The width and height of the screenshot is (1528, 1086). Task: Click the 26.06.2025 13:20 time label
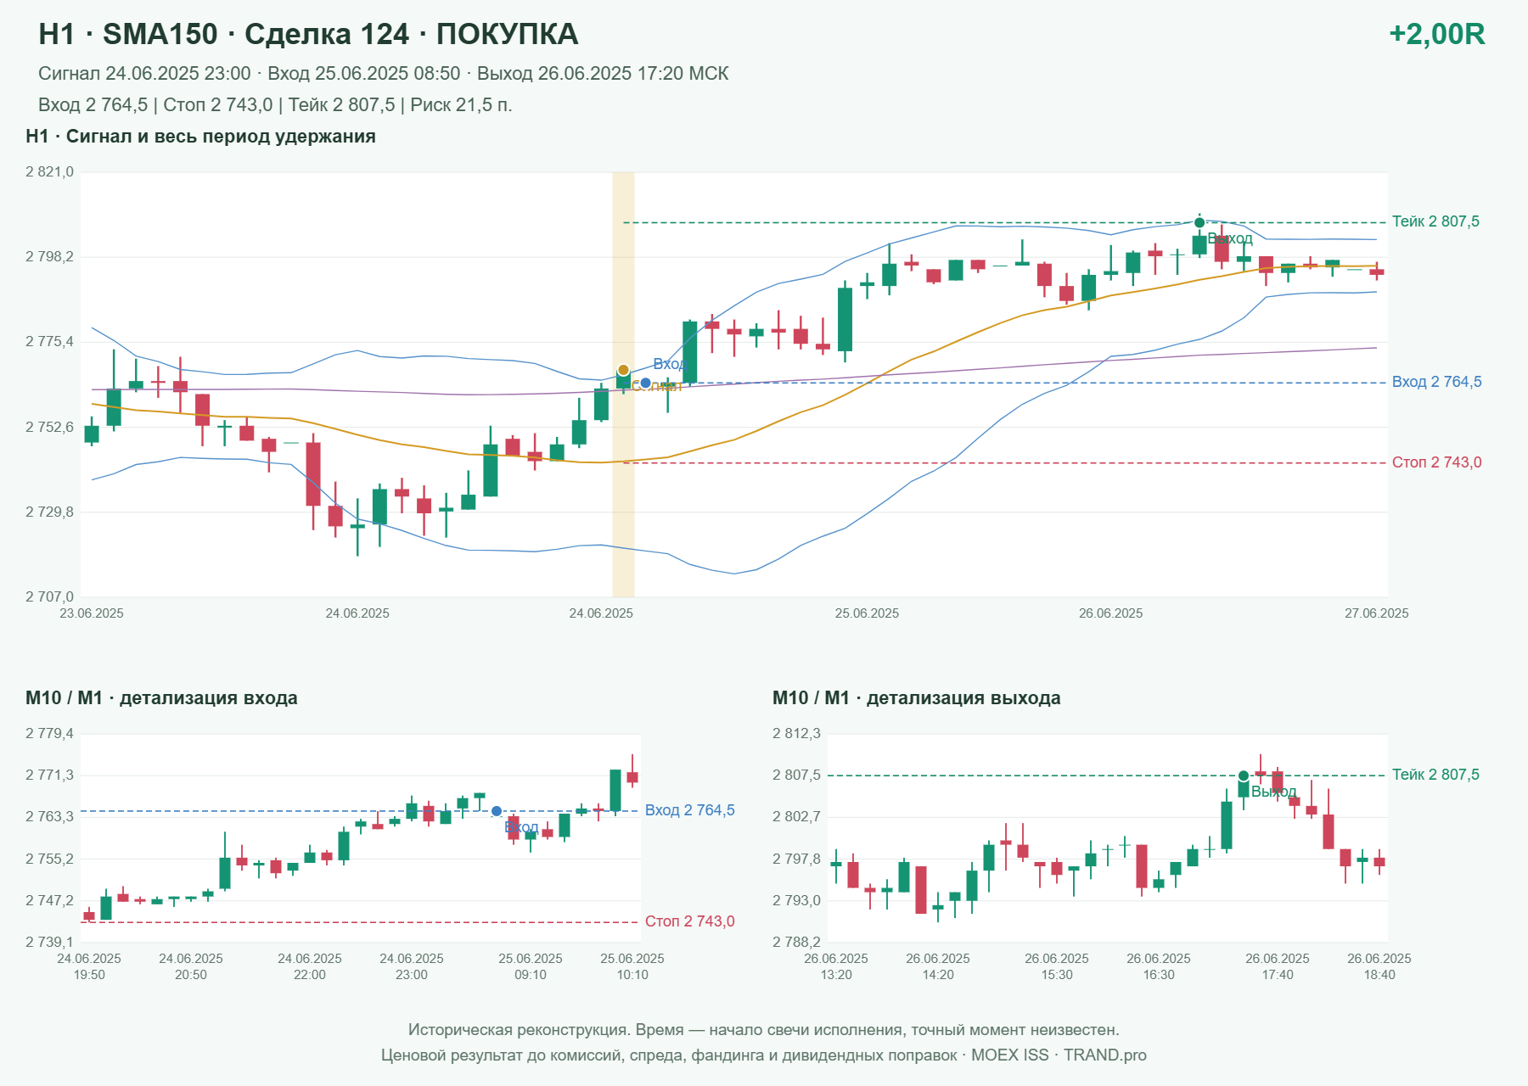point(836,966)
